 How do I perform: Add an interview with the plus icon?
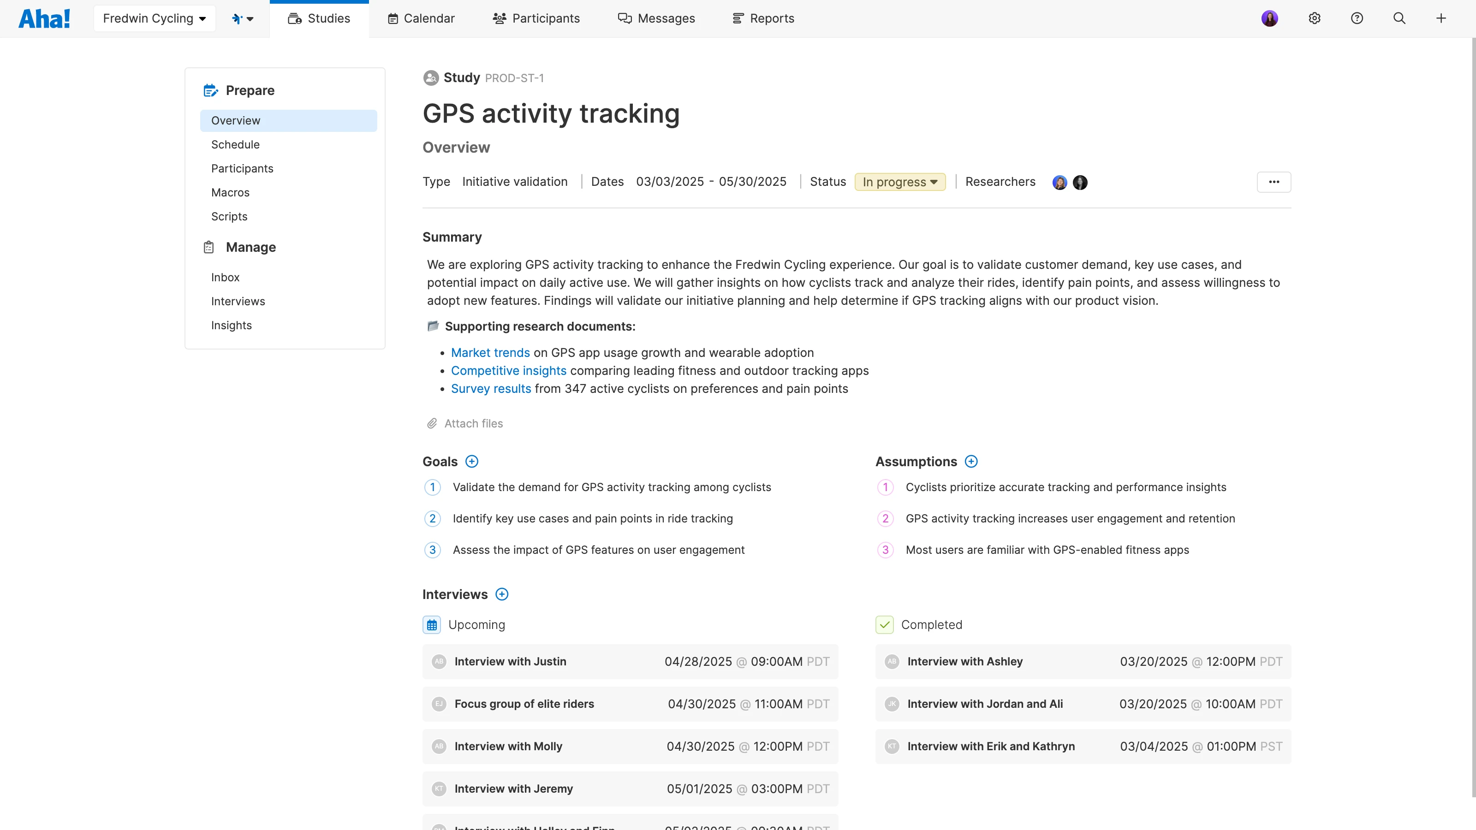(501, 594)
